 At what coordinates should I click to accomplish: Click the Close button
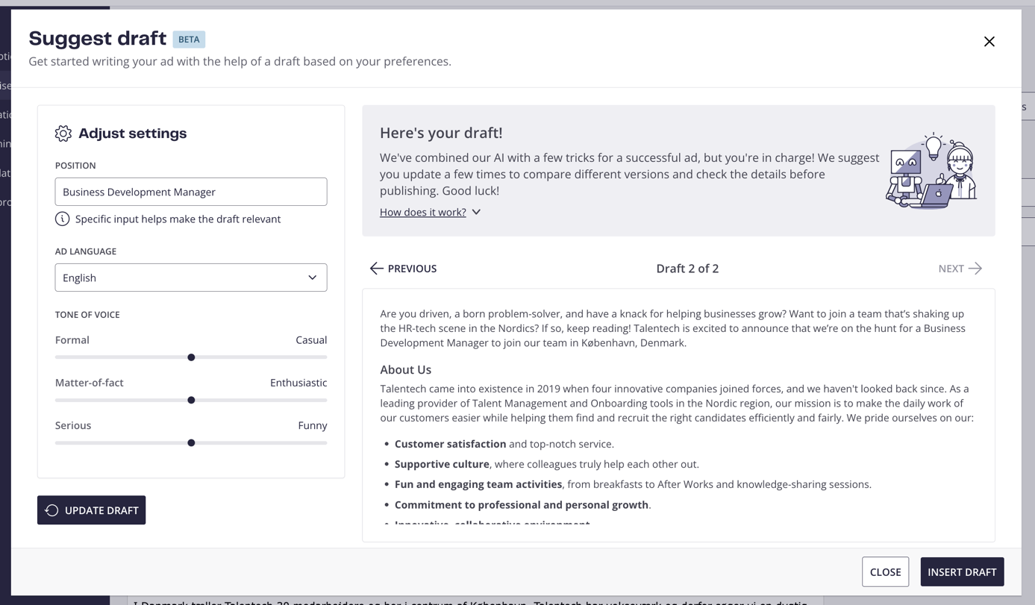click(x=885, y=572)
